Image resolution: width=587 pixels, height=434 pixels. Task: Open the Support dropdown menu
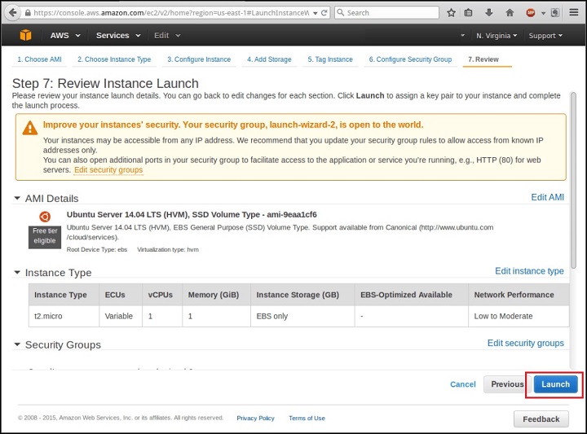click(x=545, y=36)
